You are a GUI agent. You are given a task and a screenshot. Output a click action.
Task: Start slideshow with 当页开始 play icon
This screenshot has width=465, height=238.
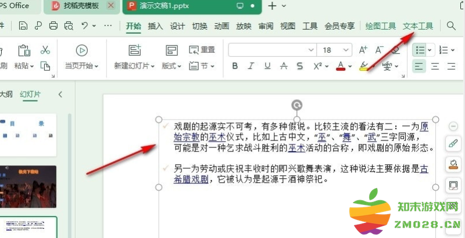(x=82, y=51)
